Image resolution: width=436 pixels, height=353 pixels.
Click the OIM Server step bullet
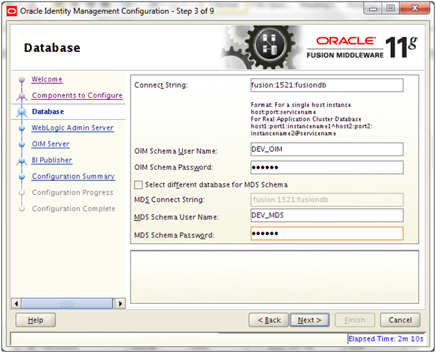pos(22,144)
